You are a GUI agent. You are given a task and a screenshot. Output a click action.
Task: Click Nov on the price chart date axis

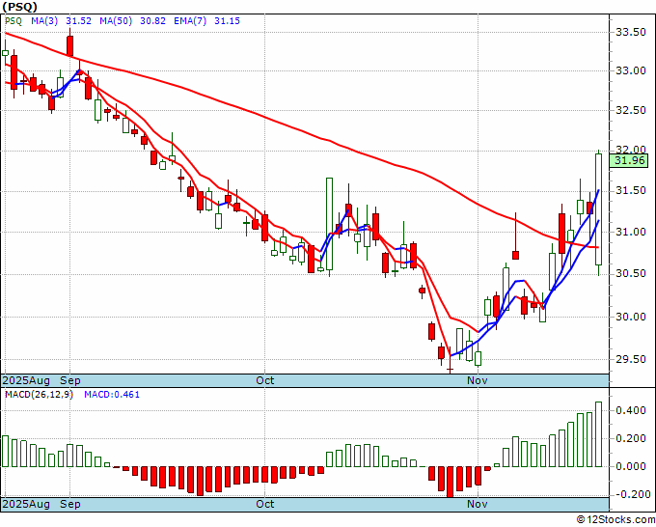(x=478, y=380)
